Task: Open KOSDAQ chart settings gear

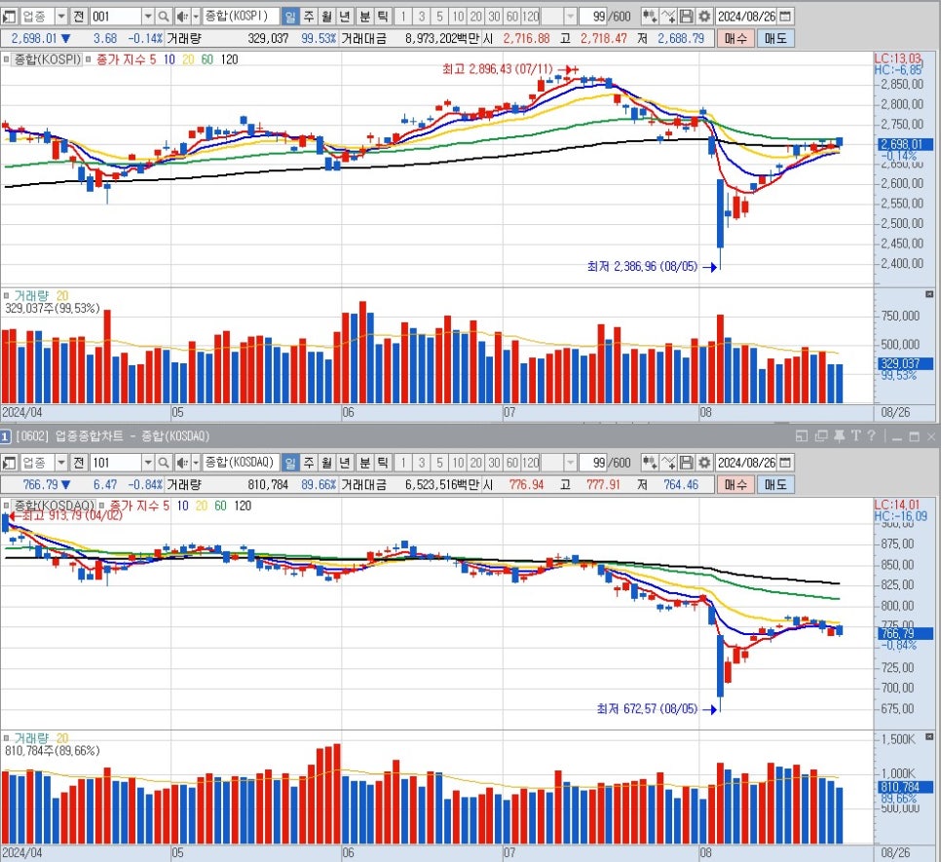Action: [704, 463]
